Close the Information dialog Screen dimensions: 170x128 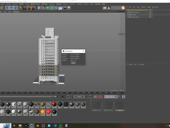click(83, 51)
